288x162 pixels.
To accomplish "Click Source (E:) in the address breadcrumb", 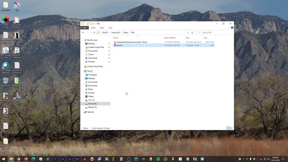I will pos(116,32).
